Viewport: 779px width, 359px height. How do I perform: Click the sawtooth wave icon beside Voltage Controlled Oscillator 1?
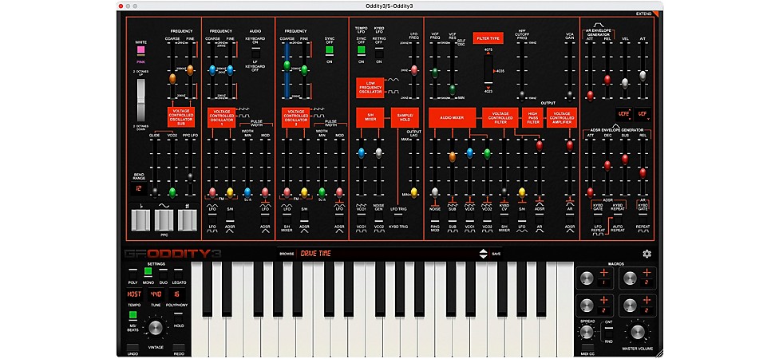[x=243, y=108]
